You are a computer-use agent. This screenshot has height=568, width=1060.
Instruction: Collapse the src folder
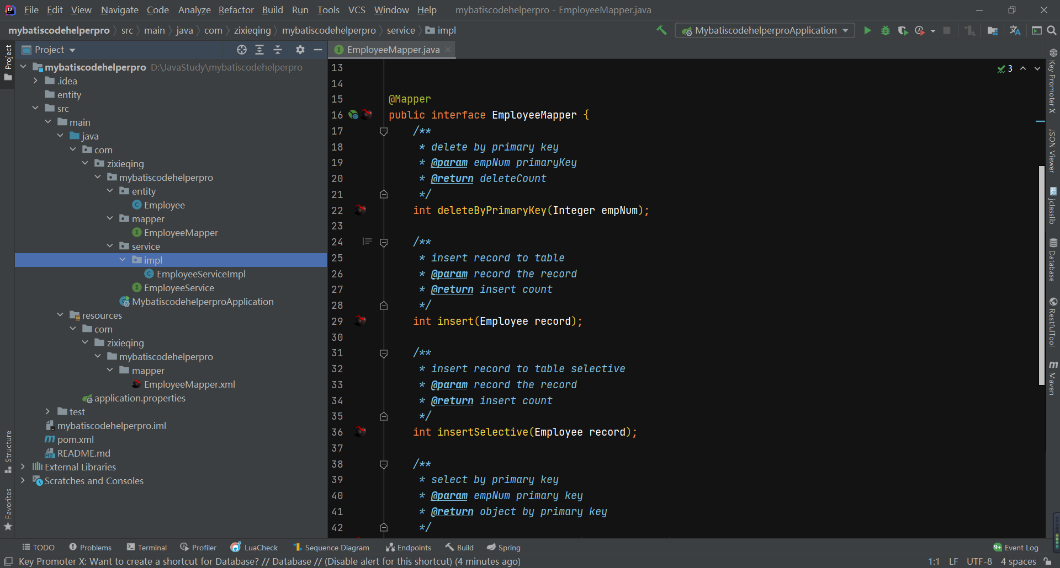click(35, 108)
